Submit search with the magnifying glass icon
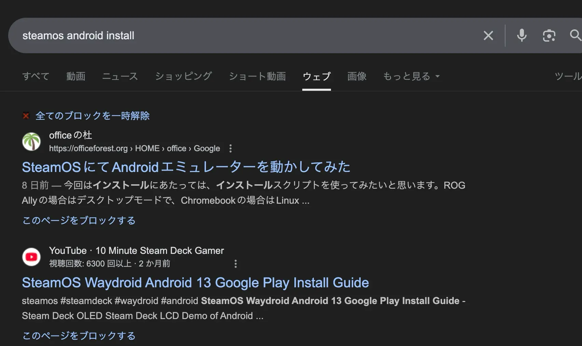Screen dimensions: 582x346 576,35
